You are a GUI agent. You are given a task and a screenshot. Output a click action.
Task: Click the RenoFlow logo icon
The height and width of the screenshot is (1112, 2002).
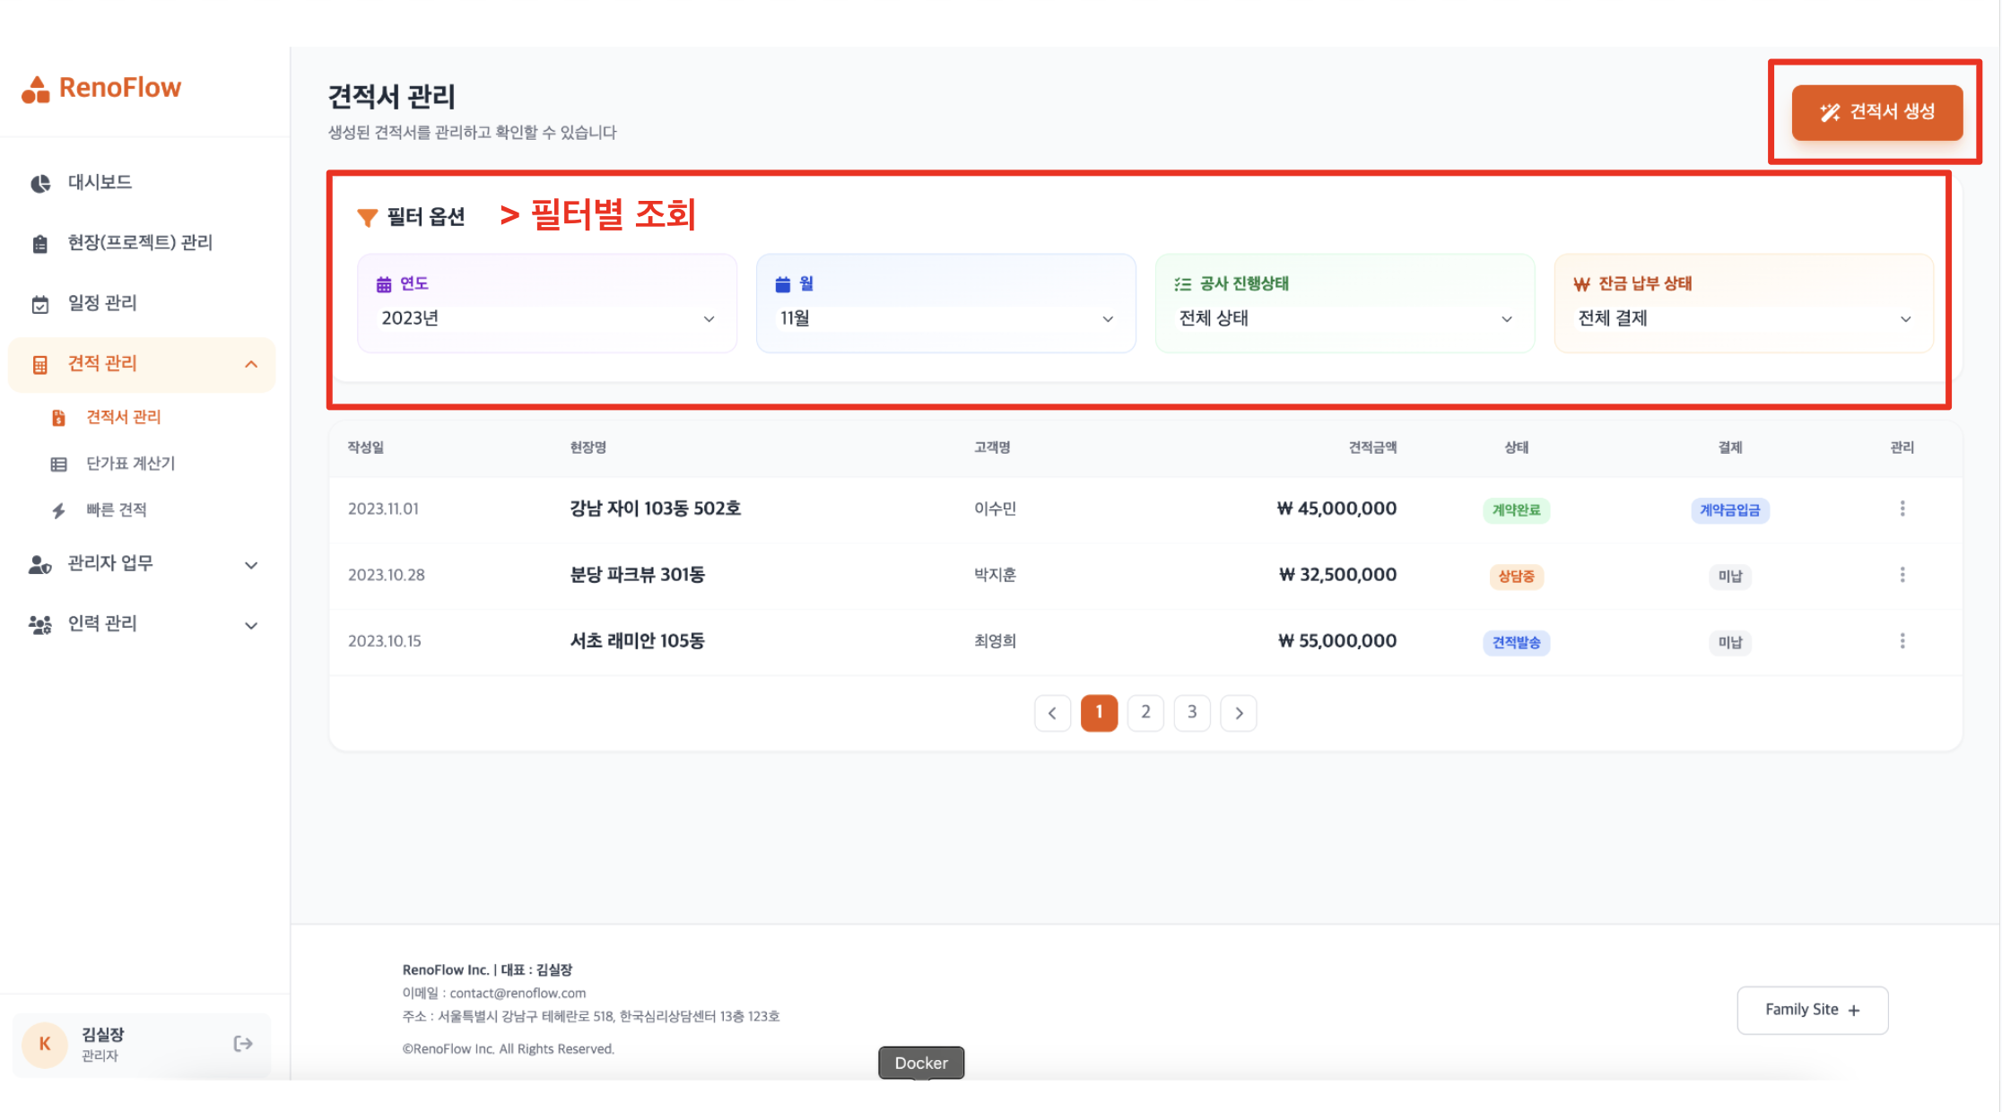36,89
